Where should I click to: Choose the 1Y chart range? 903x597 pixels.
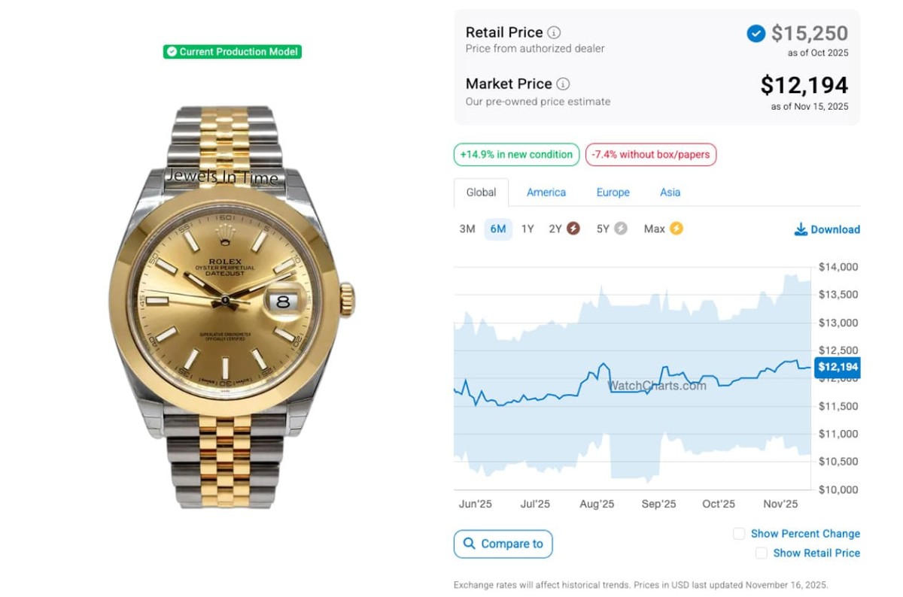528,229
